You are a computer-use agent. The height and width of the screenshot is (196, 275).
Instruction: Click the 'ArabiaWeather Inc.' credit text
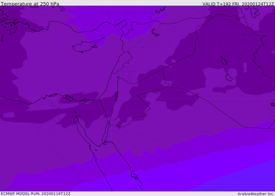[256, 194]
